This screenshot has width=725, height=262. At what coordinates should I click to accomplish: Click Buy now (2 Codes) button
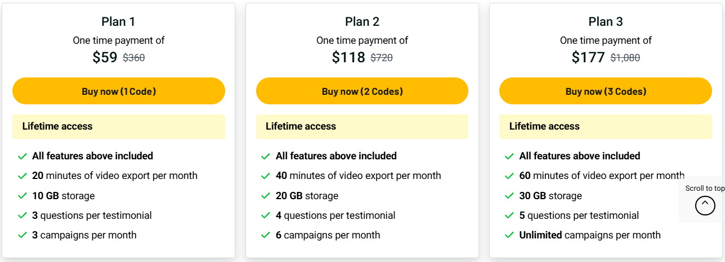[x=362, y=91]
